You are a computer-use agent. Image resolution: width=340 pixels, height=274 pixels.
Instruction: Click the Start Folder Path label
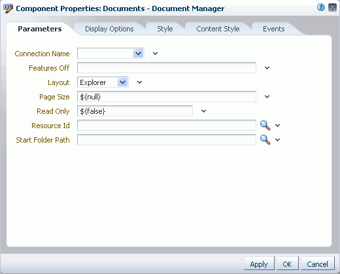click(x=42, y=140)
